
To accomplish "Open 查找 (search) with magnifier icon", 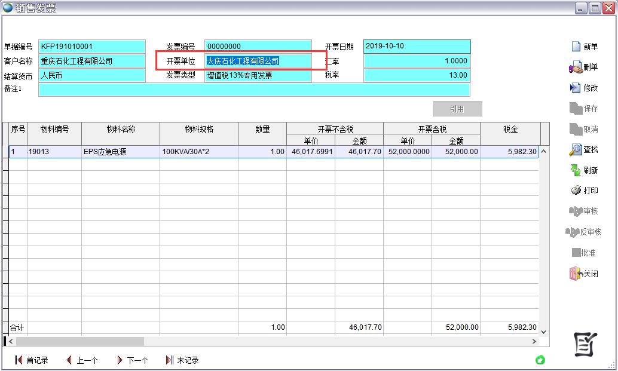I will click(576, 149).
